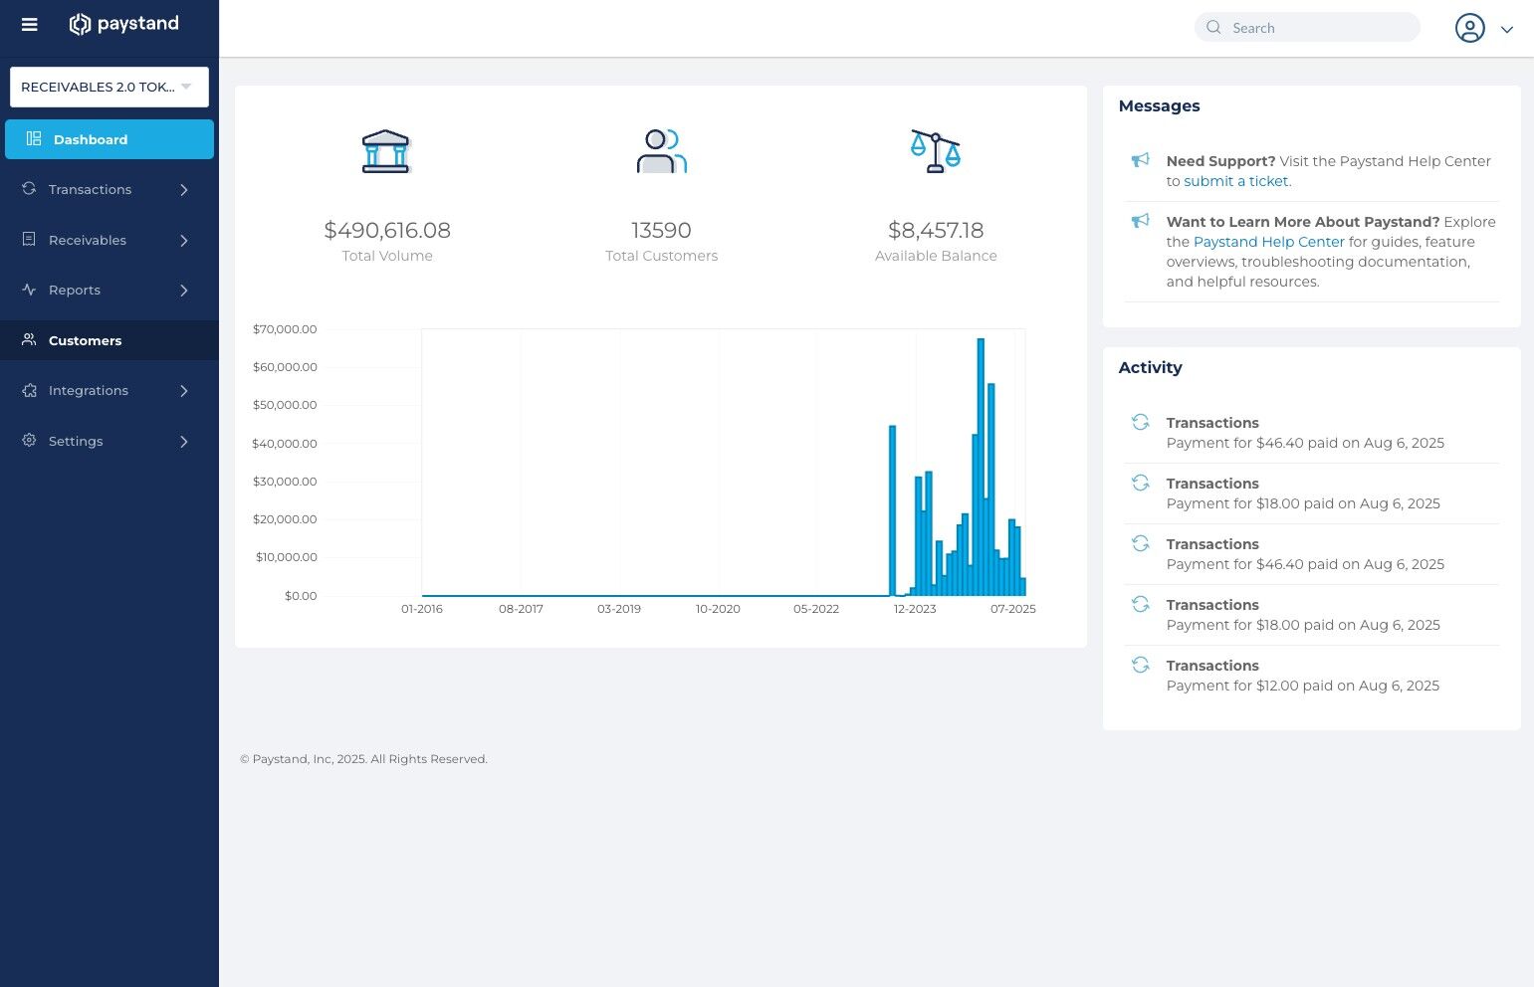Click the customer silhouette icon above Total Customers

tap(661, 150)
